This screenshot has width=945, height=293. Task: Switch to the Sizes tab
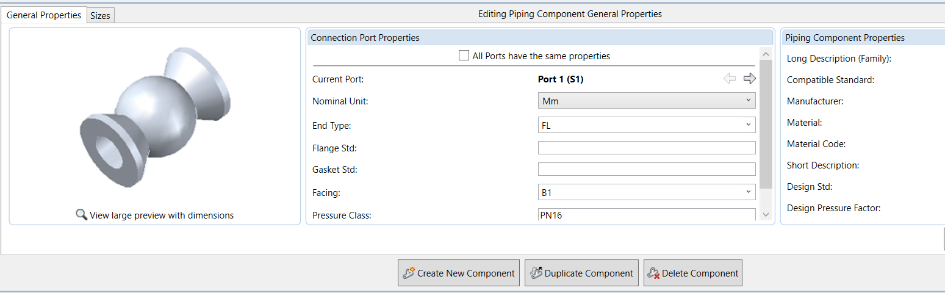(x=100, y=16)
